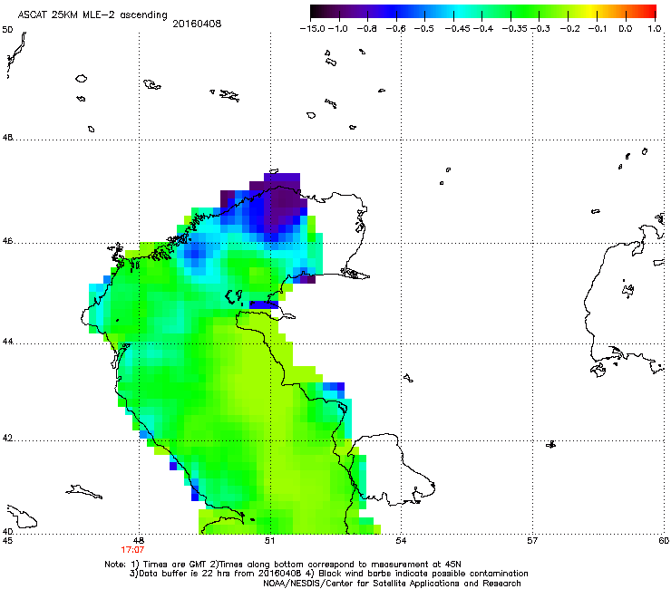Select the "1.0" label at the end of the color scale
The width and height of the screenshot is (671, 589).
coord(654,29)
